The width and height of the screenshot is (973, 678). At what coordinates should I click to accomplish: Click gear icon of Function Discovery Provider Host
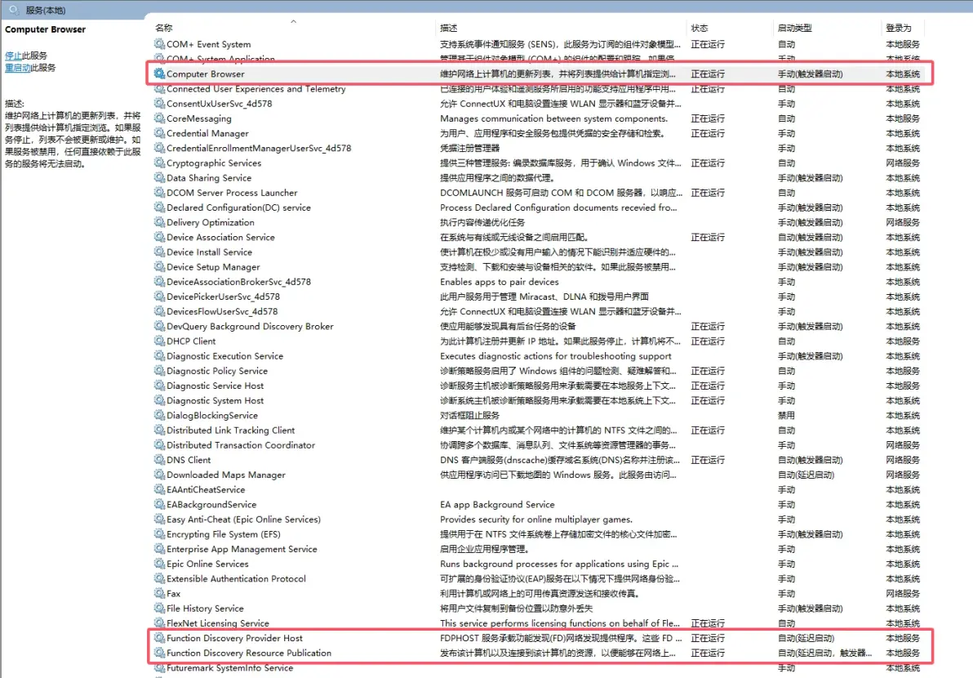coord(159,638)
